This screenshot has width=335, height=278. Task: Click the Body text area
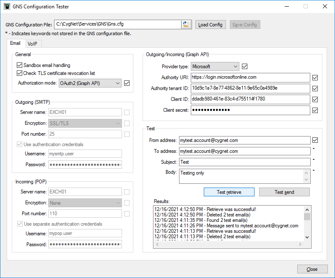(x=241, y=176)
